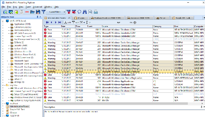Click the funnel icon with red undo arrow

(74, 12)
